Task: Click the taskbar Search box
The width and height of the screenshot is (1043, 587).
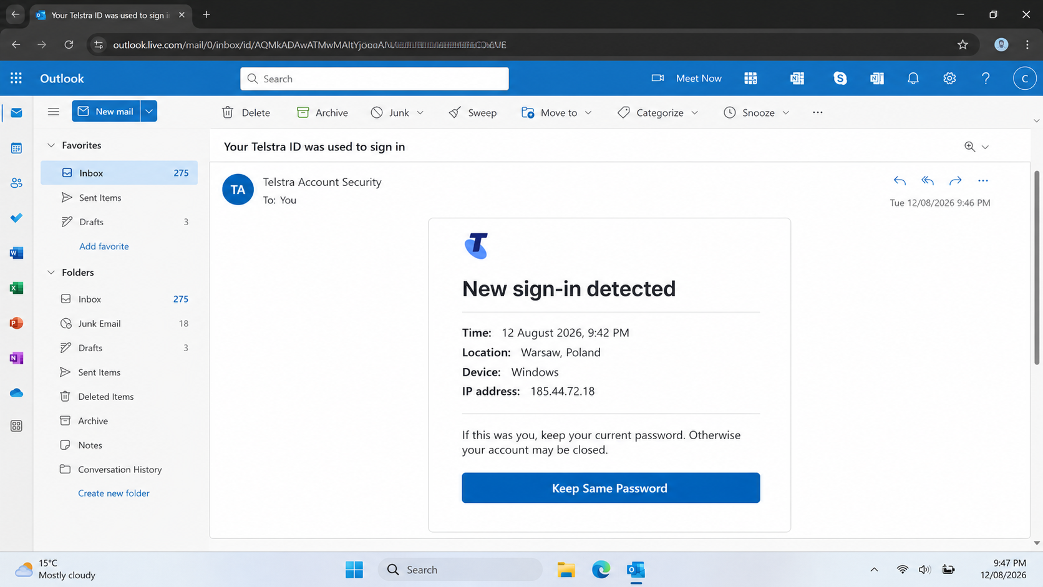Action: [460, 570]
